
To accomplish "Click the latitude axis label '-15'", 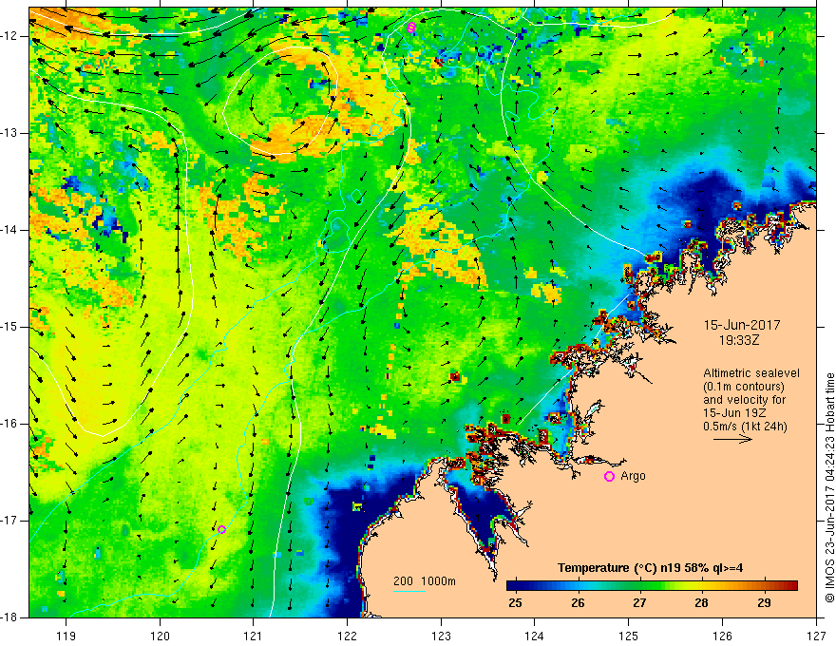I will click(x=10, y=327).
